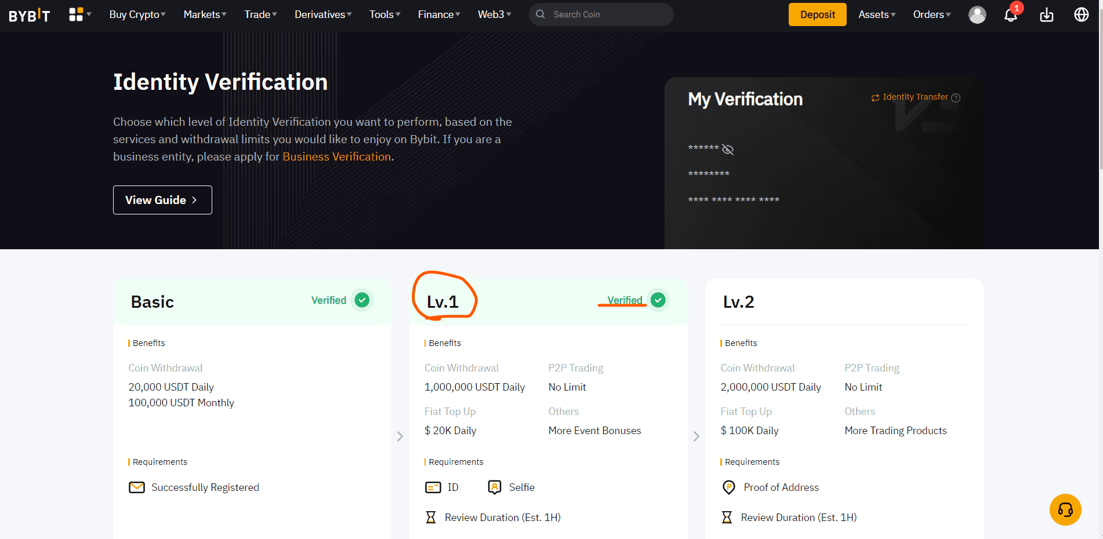1103x539 pixels.
Task: Click '100,000 USDT Monthly' value
Action: (x=182, y=403)
